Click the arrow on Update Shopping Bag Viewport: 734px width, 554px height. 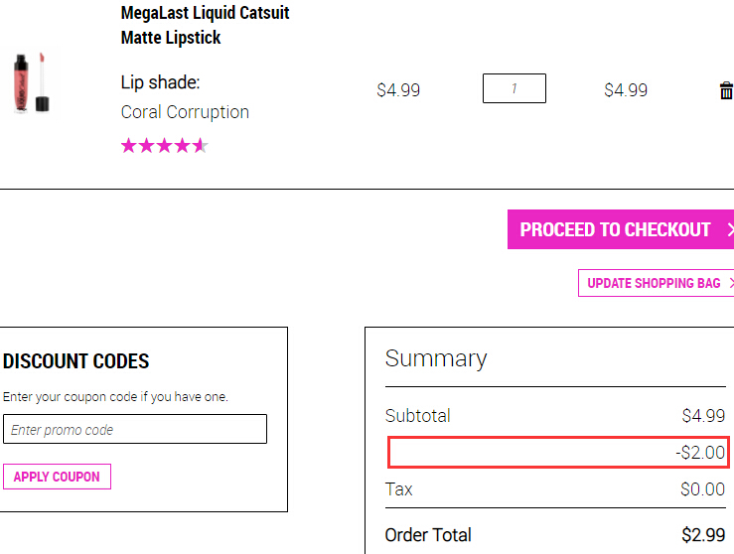(731, 283)
